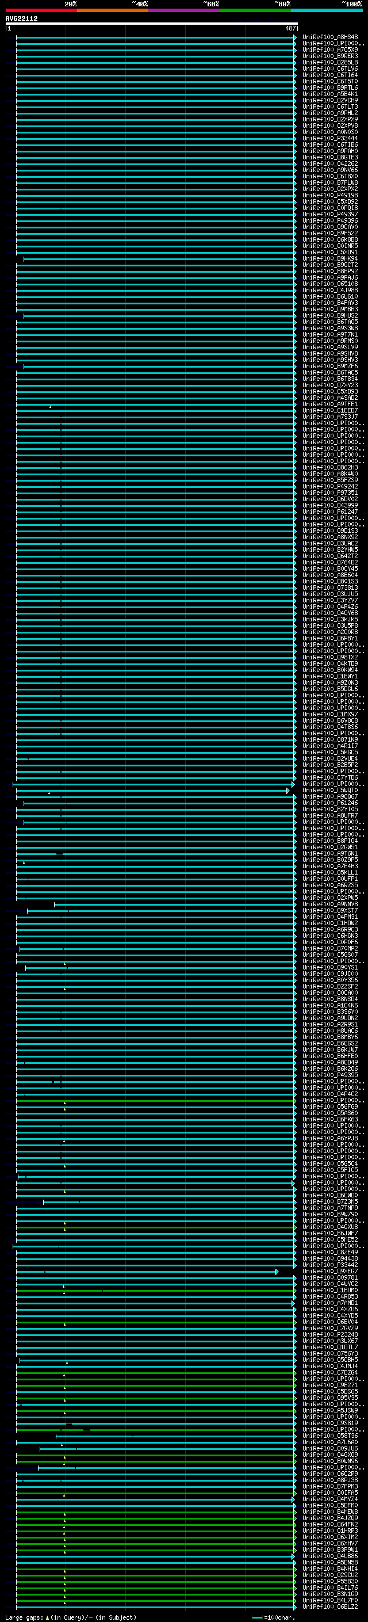Select the UniRef100_C6T5T0 label
Screen dimensions: 368x1622
[x=329, y=81]
